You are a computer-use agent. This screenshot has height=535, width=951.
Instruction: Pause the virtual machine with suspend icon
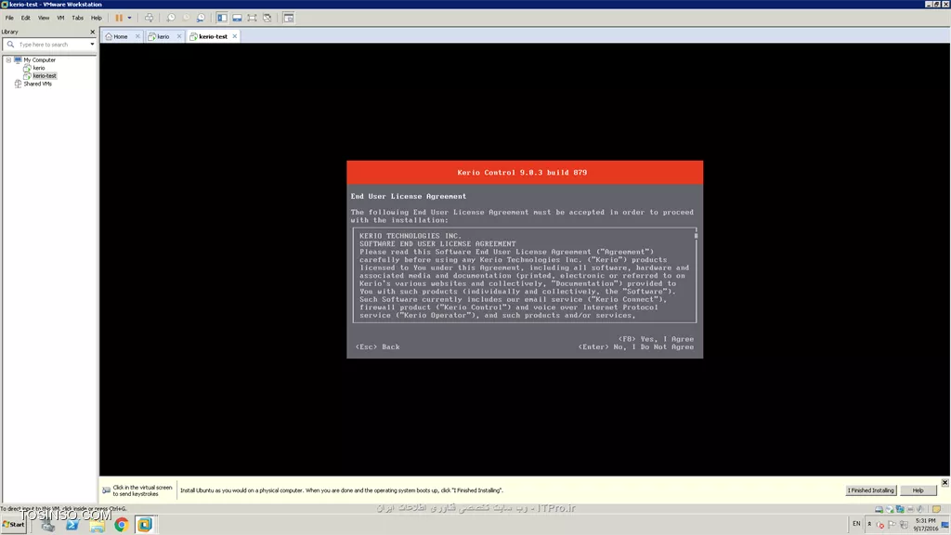pyautogui.click(x=119, y=18)
